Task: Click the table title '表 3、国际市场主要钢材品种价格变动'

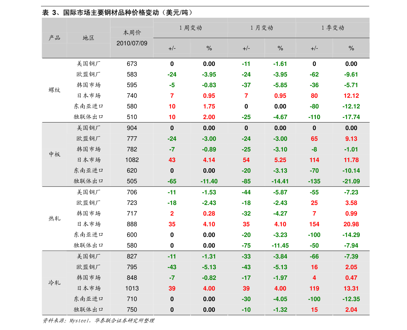Action: (100, 12)
